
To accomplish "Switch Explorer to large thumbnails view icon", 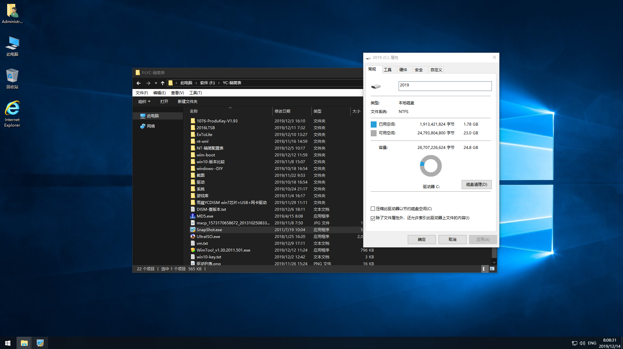I will click(x=492, y=269).
